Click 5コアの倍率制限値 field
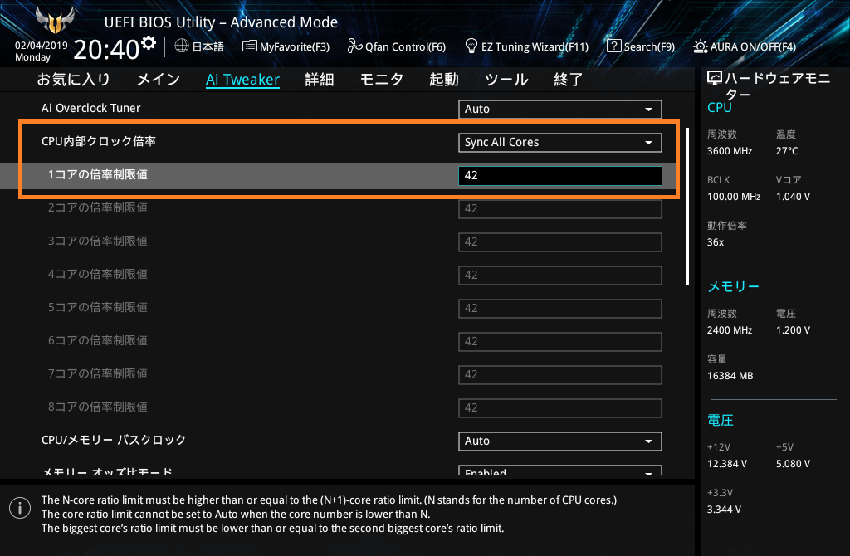The image size is (850, 556). tap(560, 309)
